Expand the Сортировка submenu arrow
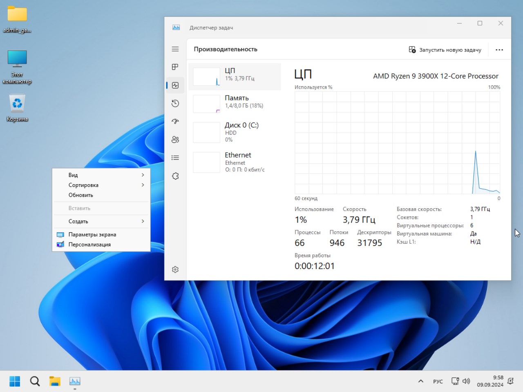523x392 pixels. 143,185
